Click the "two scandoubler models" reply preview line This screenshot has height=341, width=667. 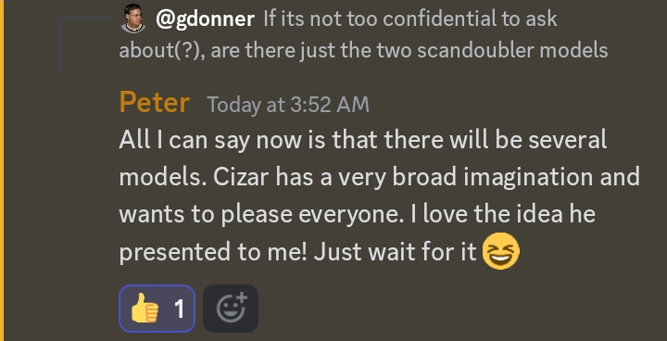[363, 51]
